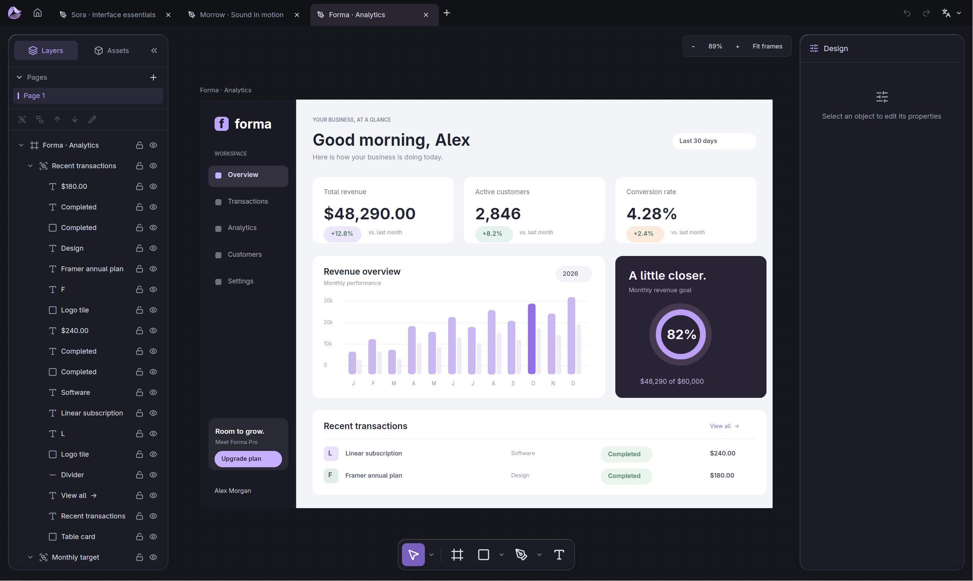This screenshot has height=581, width=973.
Task: Zoom out with the minus button
Action: tap(693, 46)
